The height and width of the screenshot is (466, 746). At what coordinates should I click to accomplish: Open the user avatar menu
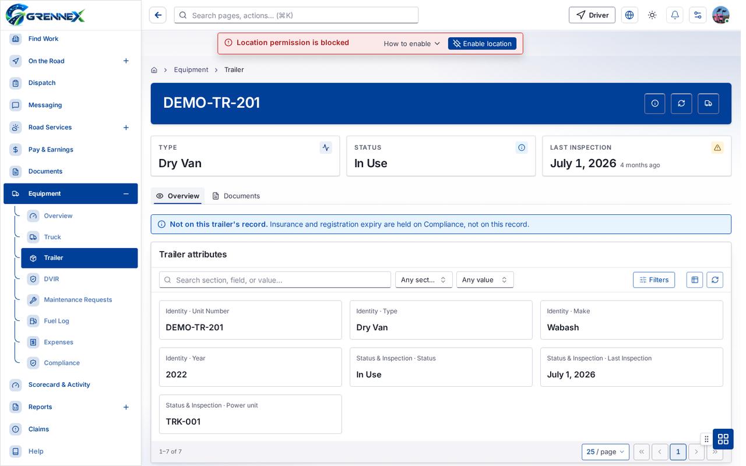click(721, 15)
